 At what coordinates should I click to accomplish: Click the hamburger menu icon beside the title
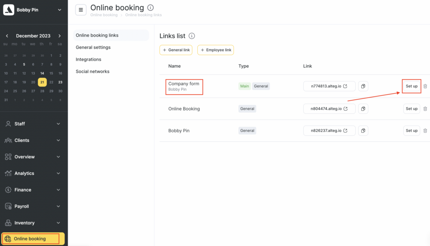[81, 9]
